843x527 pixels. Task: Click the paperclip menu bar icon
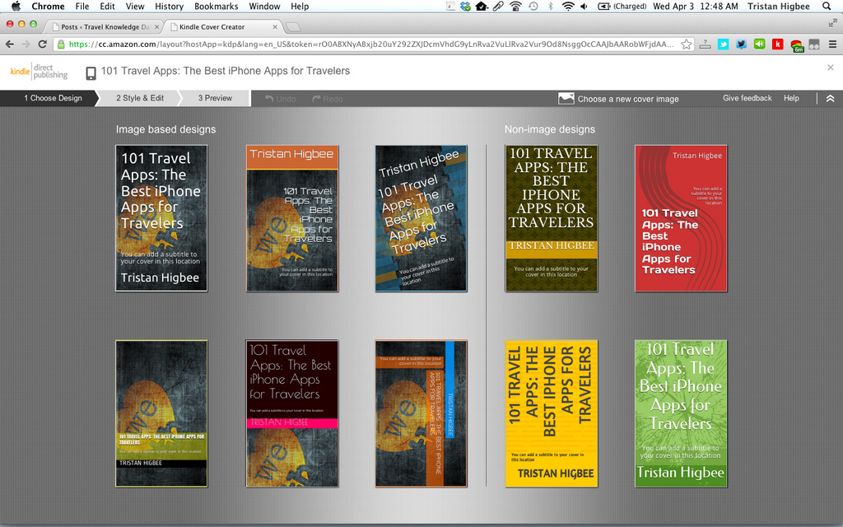[x=499, y=7]
